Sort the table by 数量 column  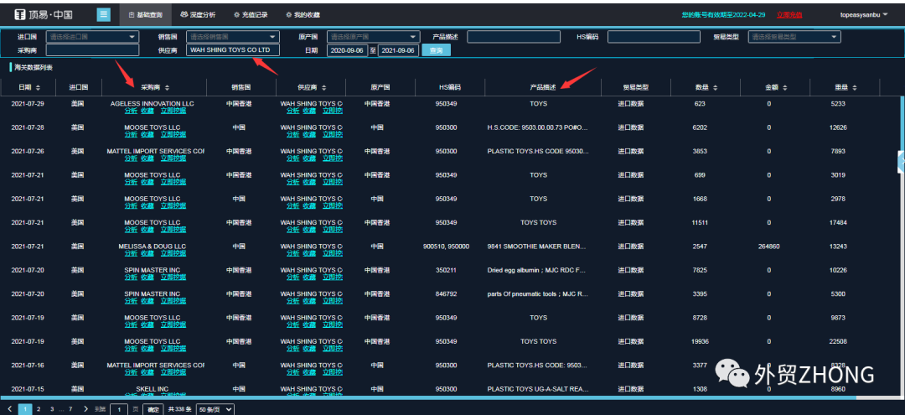[x=715, y=88]
